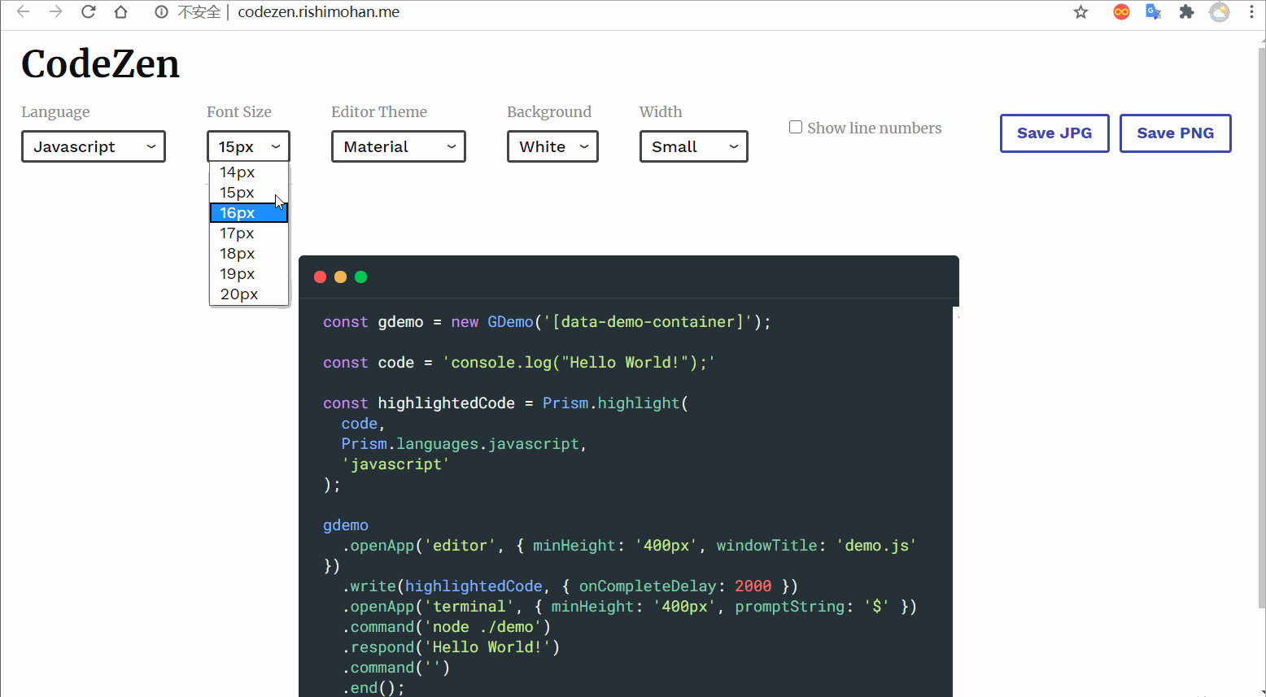Click the code line const gdemo
This screenshot has height=697, width=1266.
point(547,322)
